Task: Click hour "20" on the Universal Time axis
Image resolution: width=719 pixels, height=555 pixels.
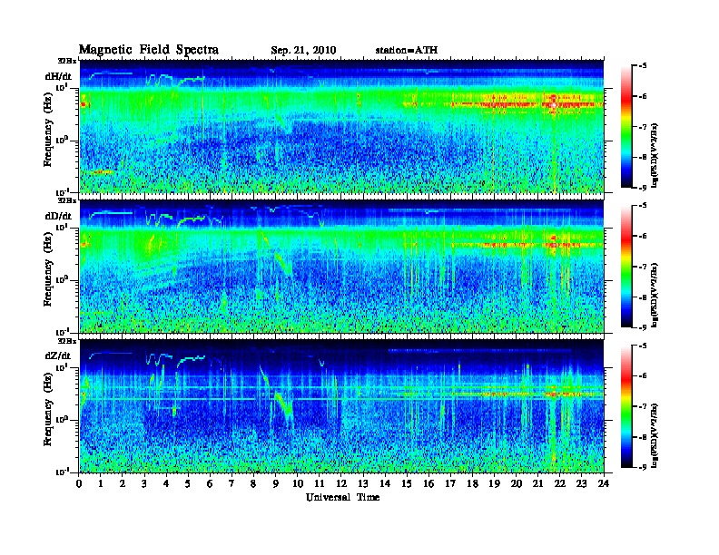Action: 516,484
